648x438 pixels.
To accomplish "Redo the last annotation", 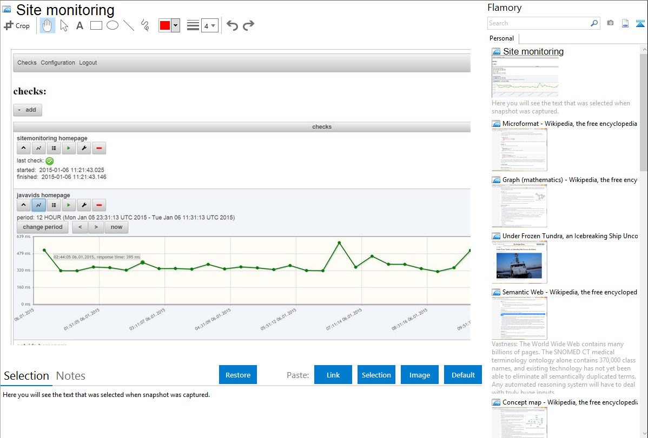I will click(248, 25).
